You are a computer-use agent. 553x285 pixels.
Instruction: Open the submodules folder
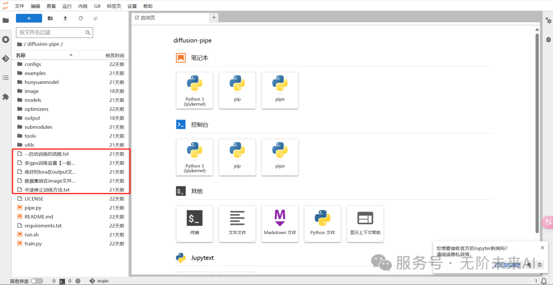pyautogui.click(x=71, y=127)
